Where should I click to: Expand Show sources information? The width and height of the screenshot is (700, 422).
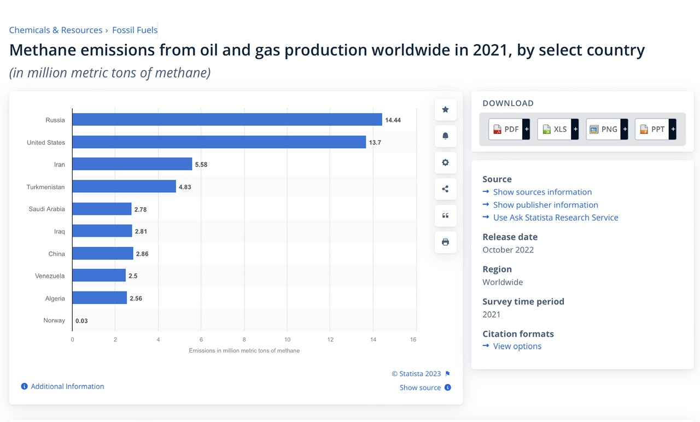pos(542,192)
